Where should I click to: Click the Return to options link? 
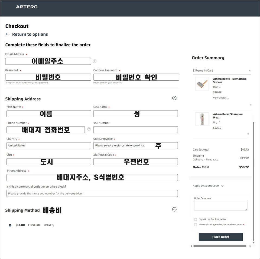[30, 34]
